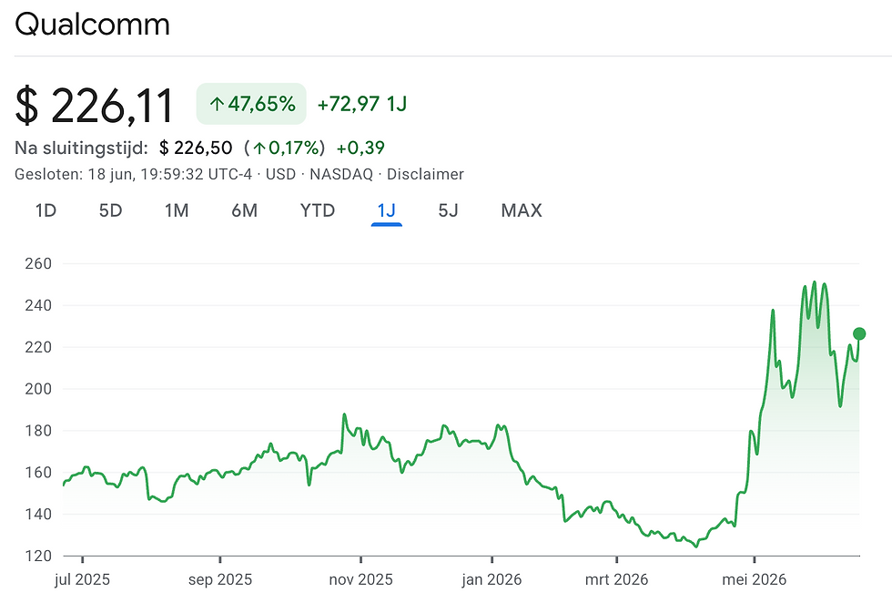Click 'Na sluitingstijd:' label
Screen dimensions: 892x603
[x=81, y=148]
